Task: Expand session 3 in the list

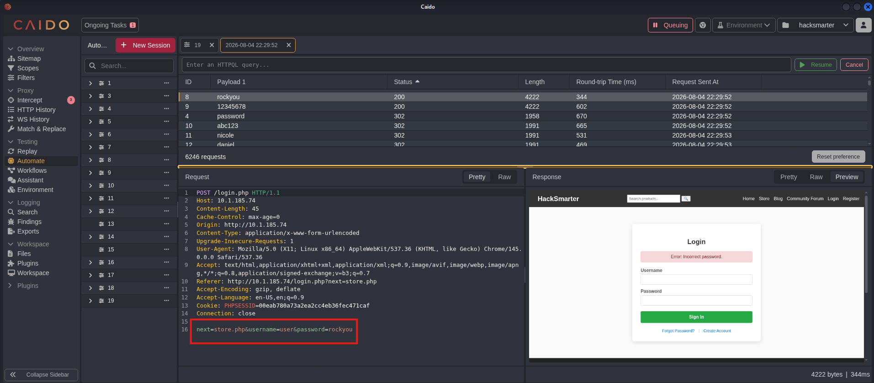Action: tap(90, 96)
